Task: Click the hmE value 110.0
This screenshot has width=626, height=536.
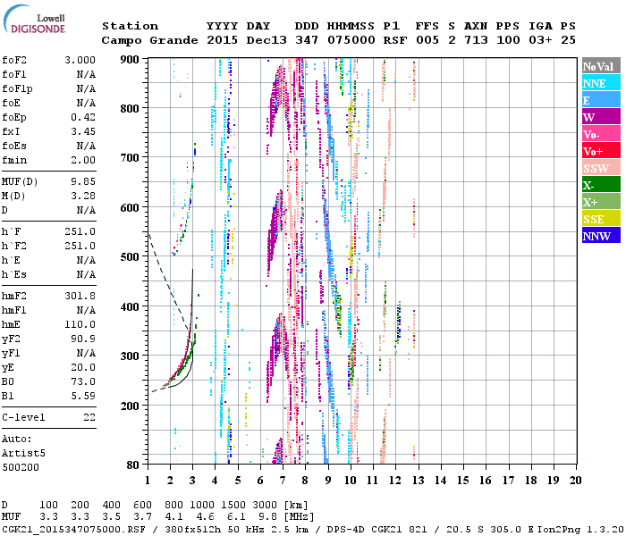Action: pos(80,324)
